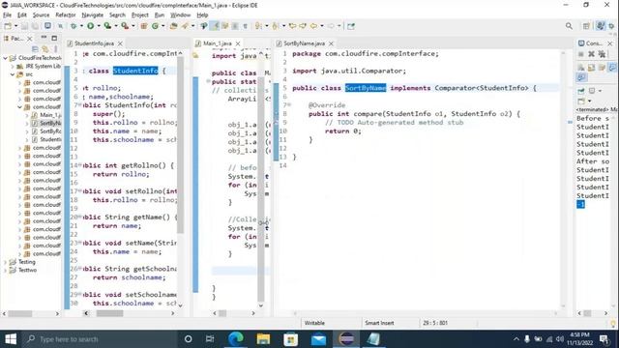Click the New file toolbar icon
The width and height of the screenshot is (619, 348).
tap(8, 26)
